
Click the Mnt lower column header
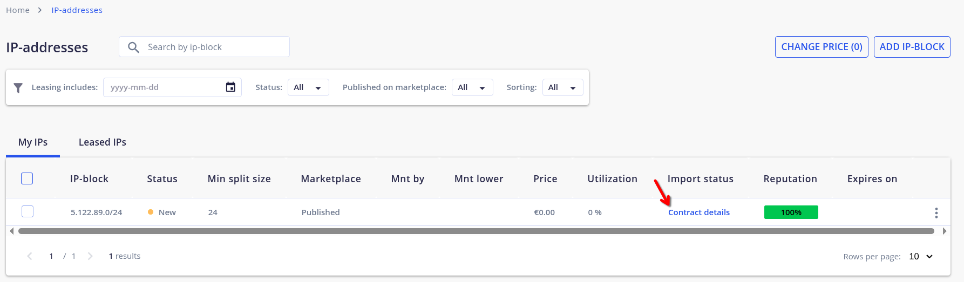click(x=479, y=179)
